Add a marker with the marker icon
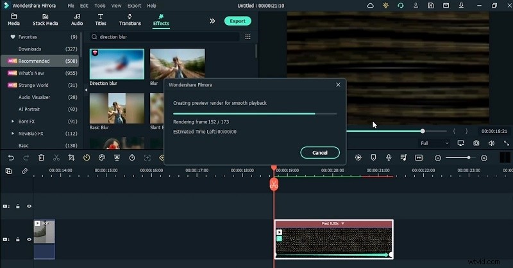The width and height of the screenshot is (513, 268). coord(373,158)
